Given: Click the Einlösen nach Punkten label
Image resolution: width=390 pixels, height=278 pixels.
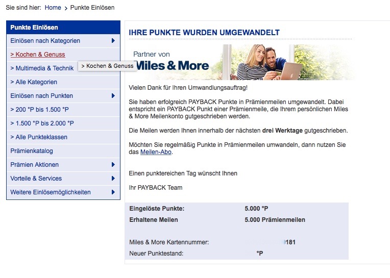Looking at the screenshot, I should (41, 96).
